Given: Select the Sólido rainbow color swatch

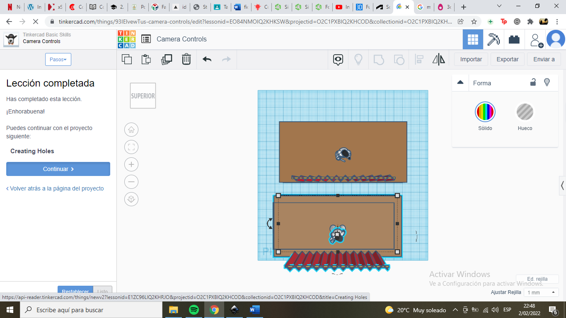Looking at the screenshot, I should [x=485, y=112].
